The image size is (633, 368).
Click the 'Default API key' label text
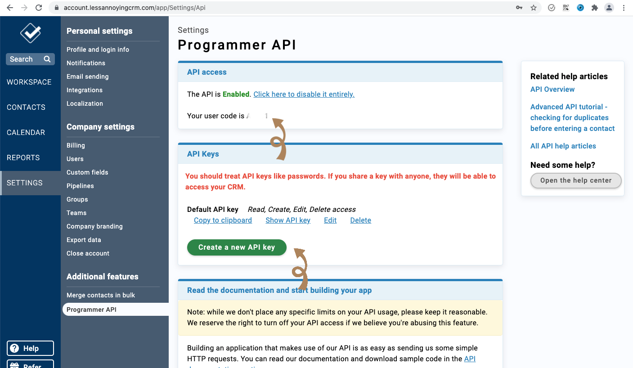pyautogui.click(x=213, y=209)
